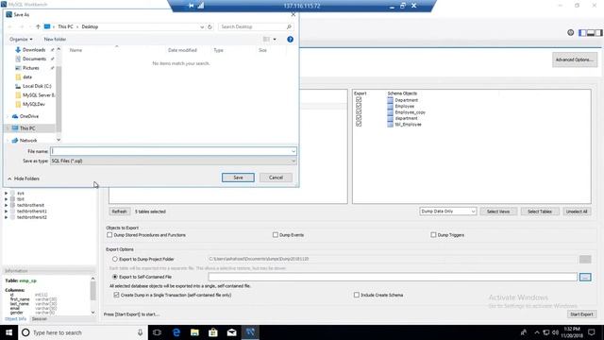Screen dimensions: 604x340
Task: Select Export to Self-Contained File option
Action: [x=115, y=277]
